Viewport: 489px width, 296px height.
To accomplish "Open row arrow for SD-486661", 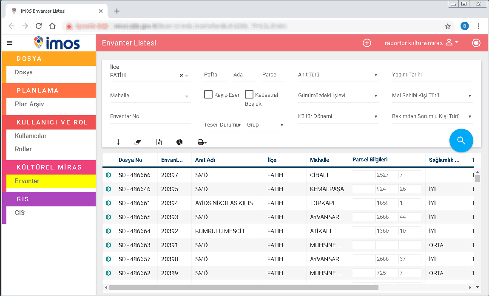I will coord(108,203).
